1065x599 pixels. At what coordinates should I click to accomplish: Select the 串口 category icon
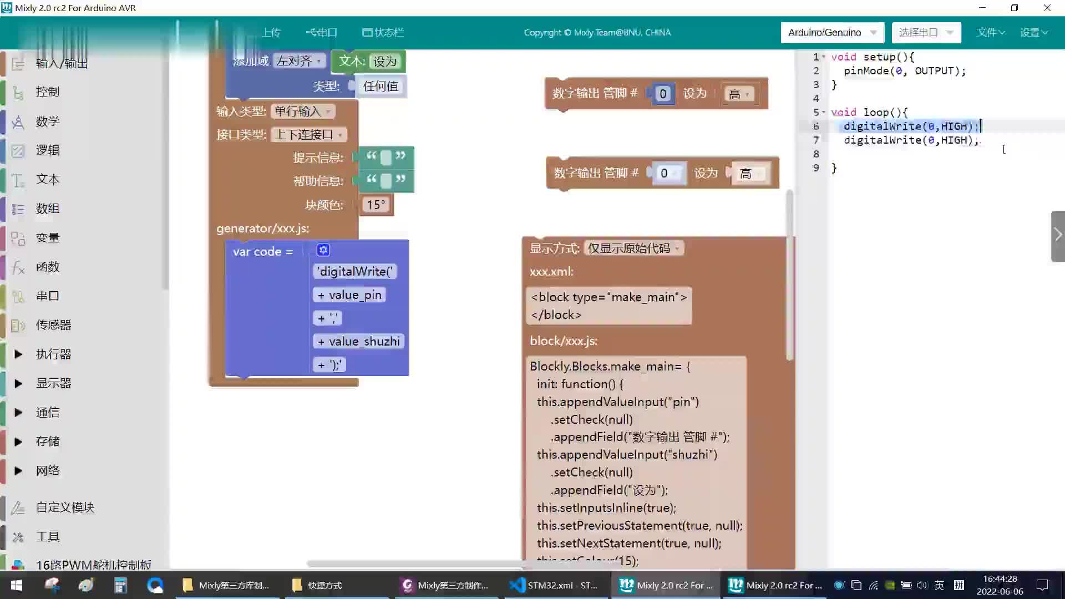point(18,296)
